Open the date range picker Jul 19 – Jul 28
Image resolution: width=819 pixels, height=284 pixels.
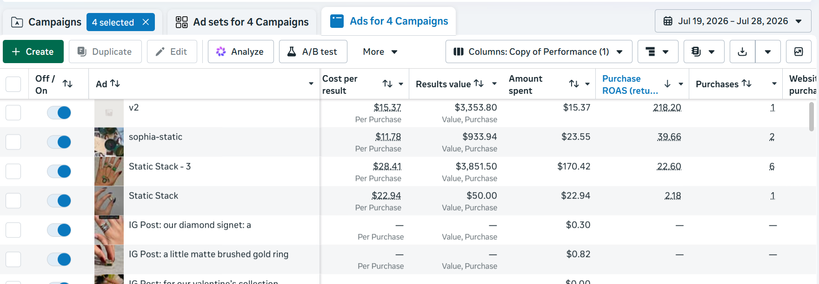point(733,21)
